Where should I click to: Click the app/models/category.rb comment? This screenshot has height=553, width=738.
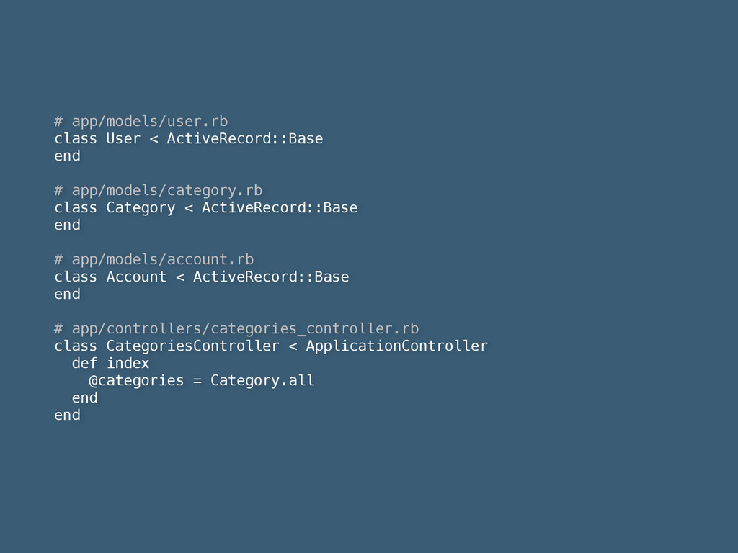pyautogui.click(x=158, y=190)
